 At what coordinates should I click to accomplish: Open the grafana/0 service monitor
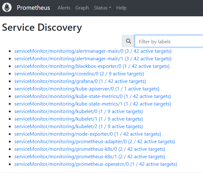tap(80, 81)
